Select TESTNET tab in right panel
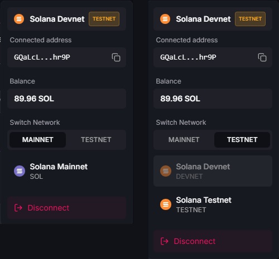This screenshot has height=259, width=279. coord(242,140)
